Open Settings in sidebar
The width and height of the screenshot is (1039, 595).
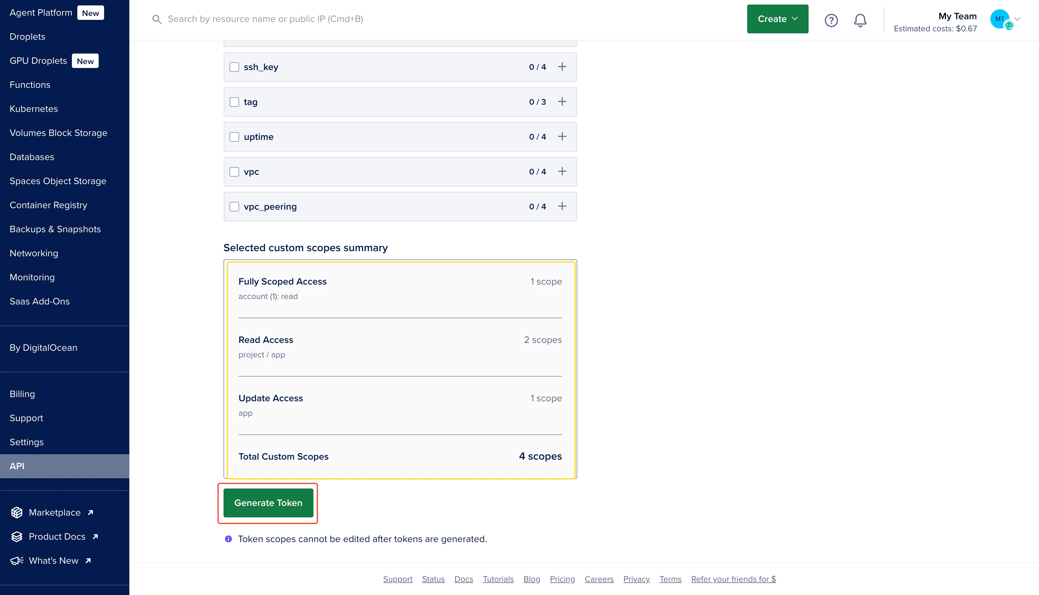pyautogui.click(x=26, y=442)
